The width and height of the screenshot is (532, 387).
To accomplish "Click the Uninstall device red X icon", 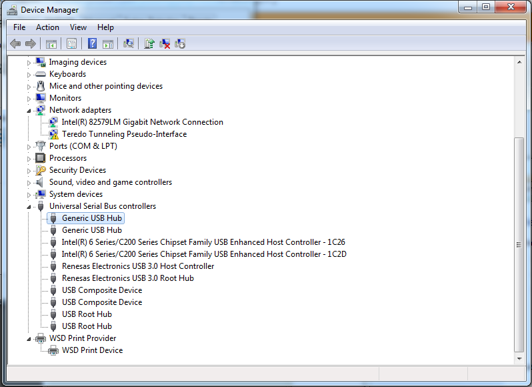I will [x=165, y=44].
